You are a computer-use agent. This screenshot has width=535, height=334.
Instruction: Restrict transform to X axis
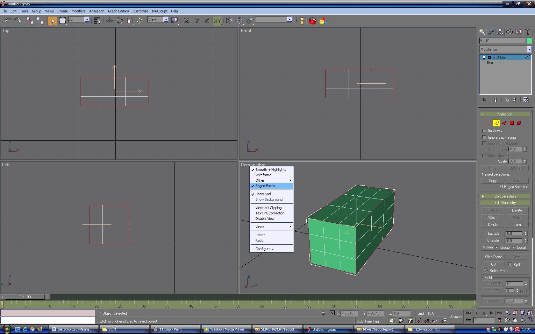click(187, 21)
